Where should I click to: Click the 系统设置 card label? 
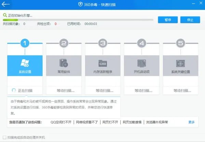25,72
